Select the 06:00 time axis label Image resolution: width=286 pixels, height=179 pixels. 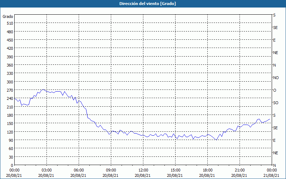point(79,170)
